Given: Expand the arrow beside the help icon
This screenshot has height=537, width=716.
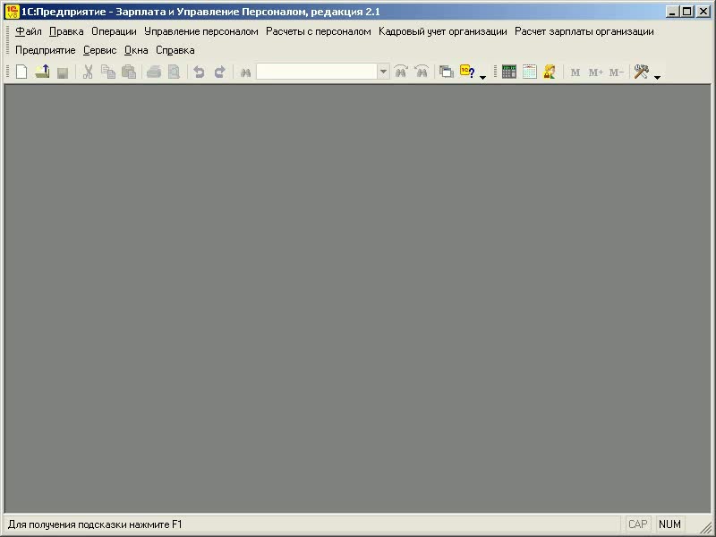Looking at the screenshot, I should 482,77.
